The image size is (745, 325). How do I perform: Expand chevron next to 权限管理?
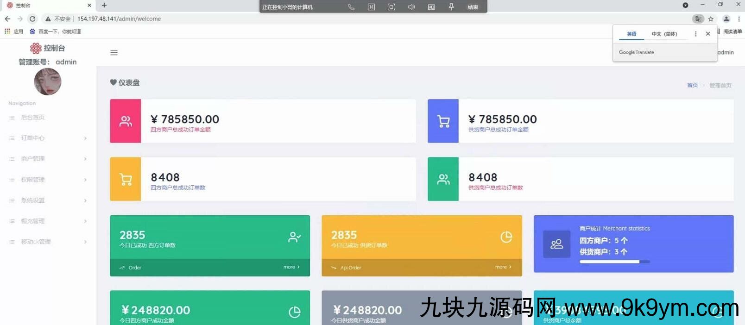pyautogui.click(x=85, y=180)
